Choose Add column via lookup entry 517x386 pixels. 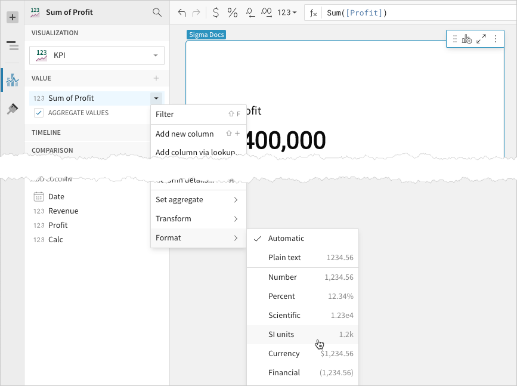[198, 151]
